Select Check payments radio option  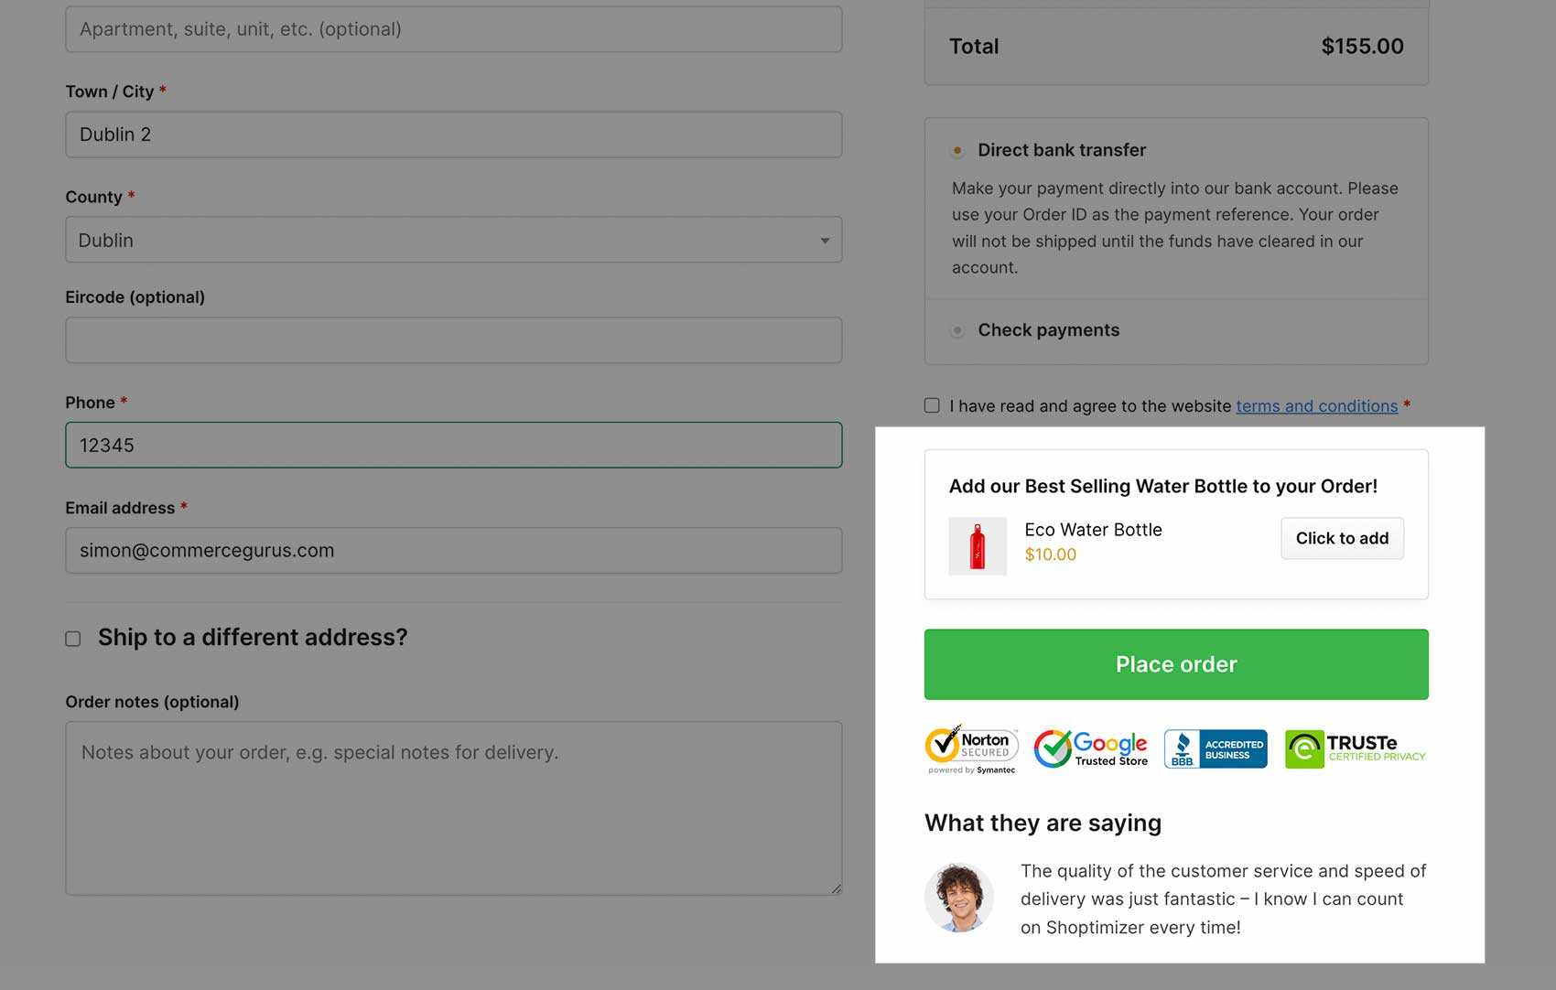pyautogui.click(x=957, y=330)
